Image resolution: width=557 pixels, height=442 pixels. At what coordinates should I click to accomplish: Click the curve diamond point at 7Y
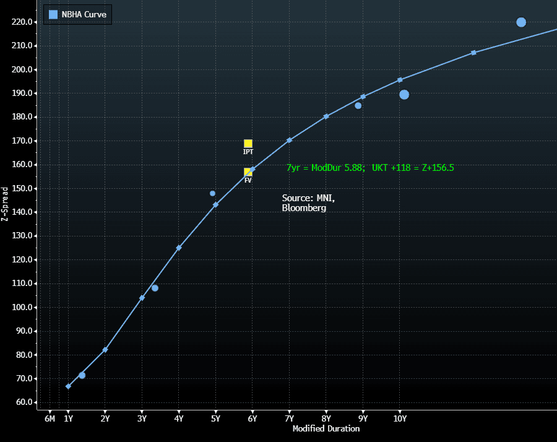tap(289, 141)
